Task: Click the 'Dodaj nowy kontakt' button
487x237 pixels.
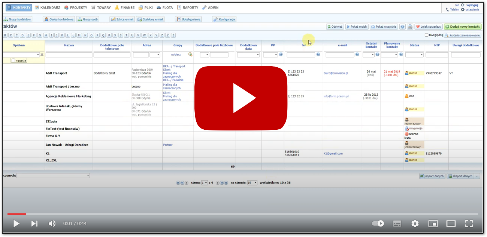Action: (x=462, y=27)
